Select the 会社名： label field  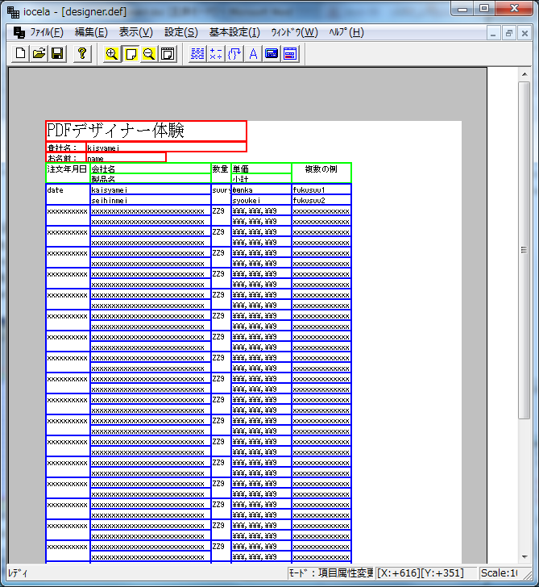click(66, 147)
